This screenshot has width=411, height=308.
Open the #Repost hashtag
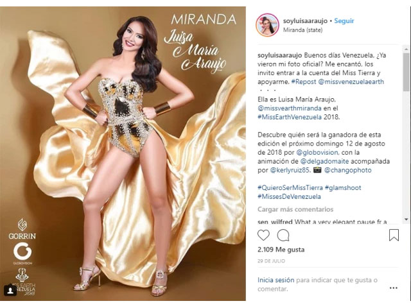(x=304, y=81)
